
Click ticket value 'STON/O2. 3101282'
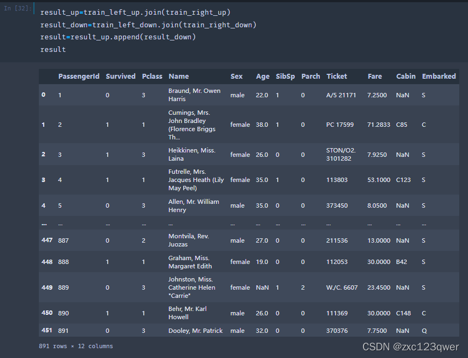click(x=341, y=155)
